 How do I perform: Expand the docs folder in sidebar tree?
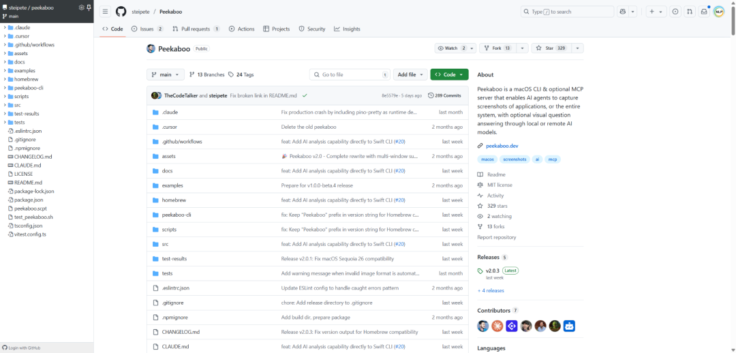5,62
